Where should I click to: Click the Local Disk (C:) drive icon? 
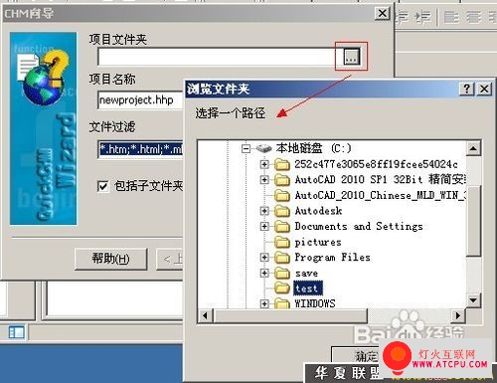point(264,148)
